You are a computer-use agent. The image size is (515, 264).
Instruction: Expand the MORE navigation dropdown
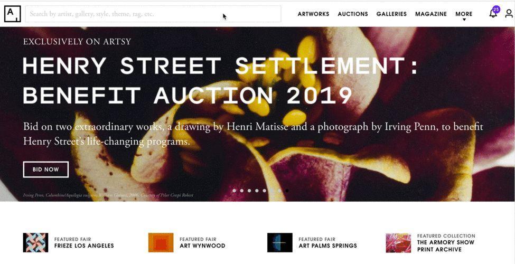coord(464,14)
